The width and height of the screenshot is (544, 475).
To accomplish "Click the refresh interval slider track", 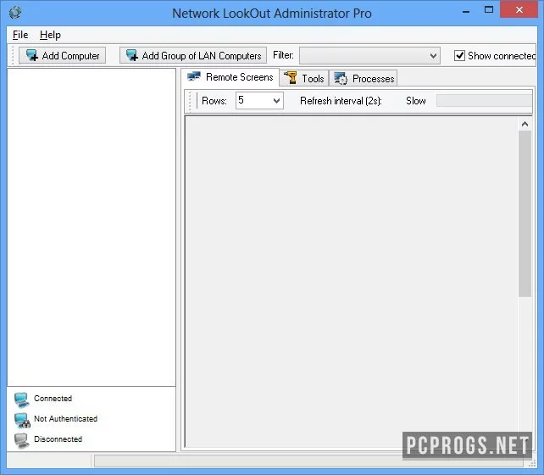I will point(484,101).
